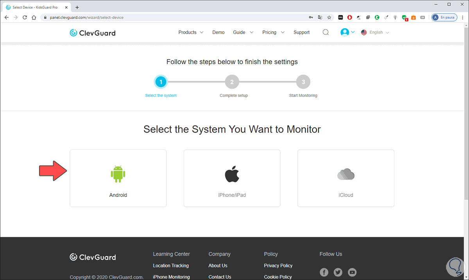Go back in browser history

7,18
